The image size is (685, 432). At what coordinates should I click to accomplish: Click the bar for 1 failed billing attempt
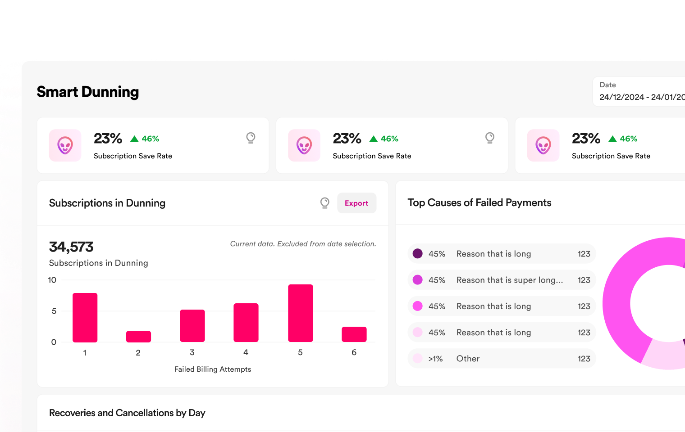tap(85, 317)
